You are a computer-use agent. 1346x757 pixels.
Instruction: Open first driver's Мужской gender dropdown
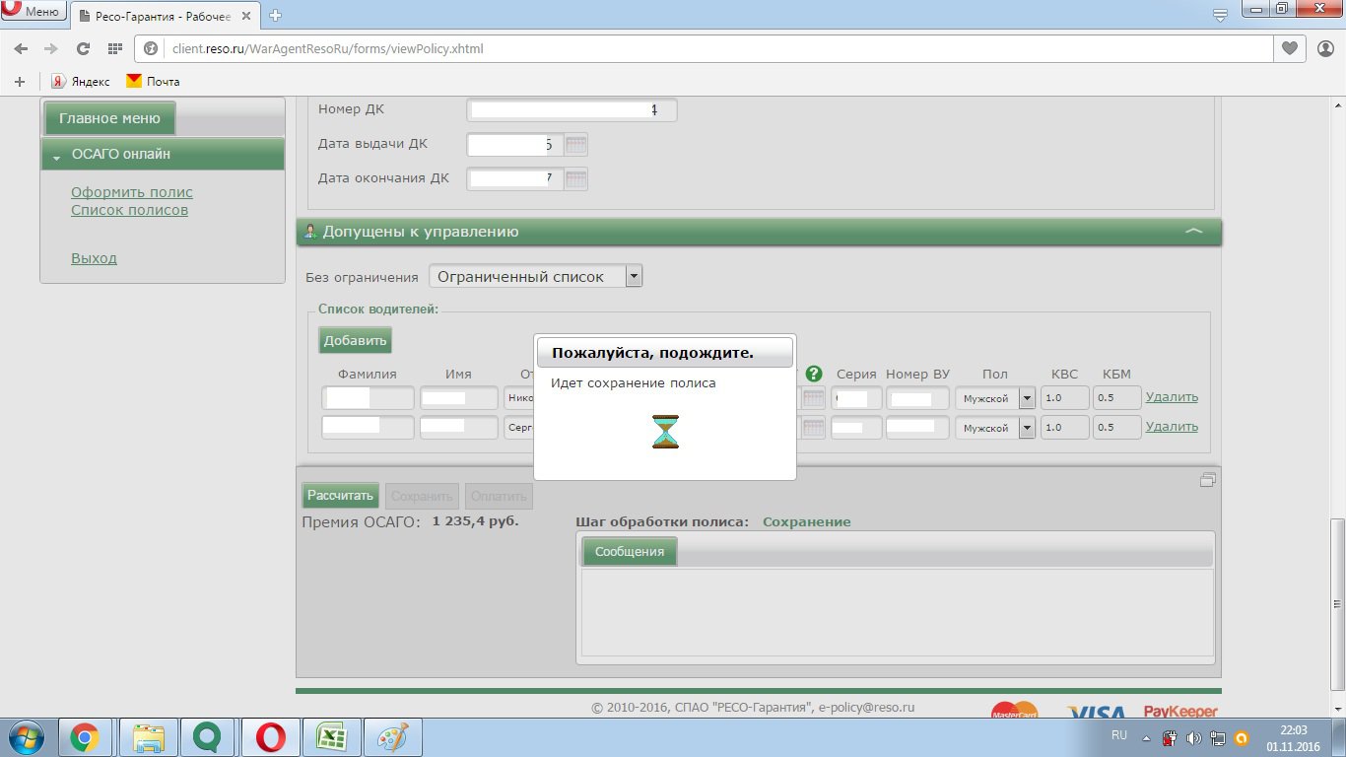pyautogui.click(x=1026, y=398)
